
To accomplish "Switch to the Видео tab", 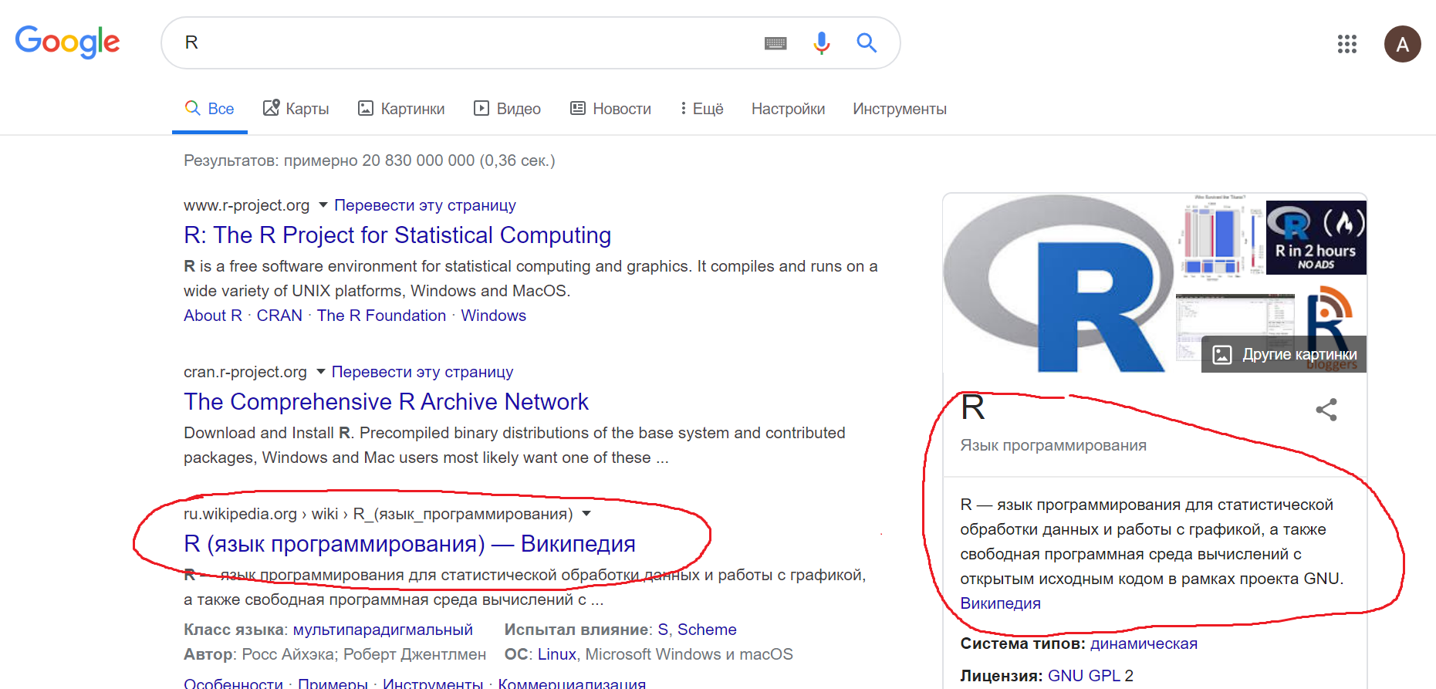I will tap(507, 109).
